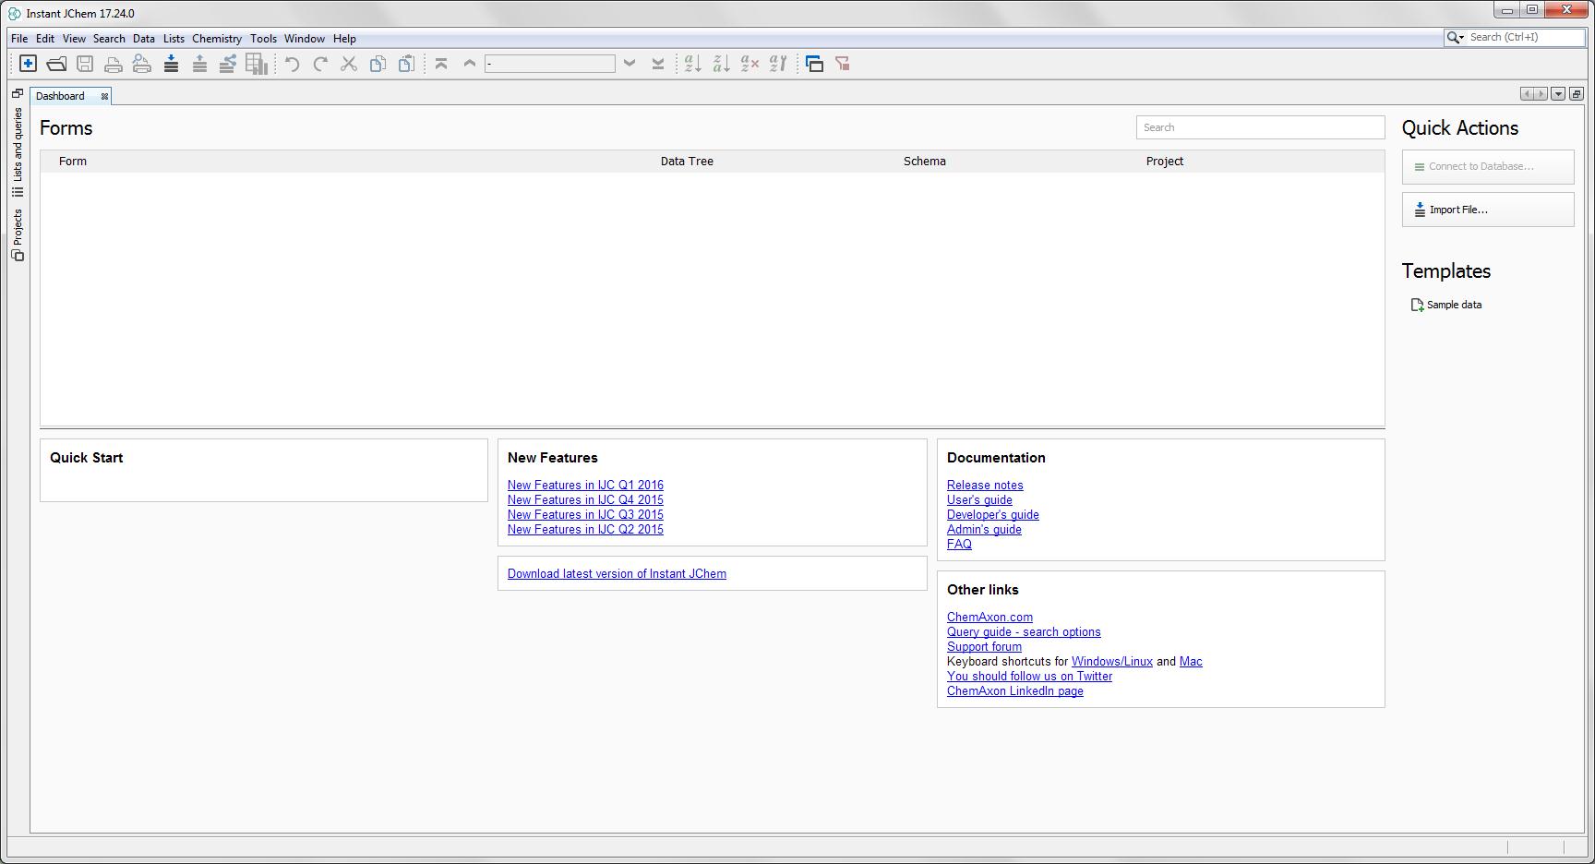Open the View menu
1595x864 pixels.
[74, 39]
